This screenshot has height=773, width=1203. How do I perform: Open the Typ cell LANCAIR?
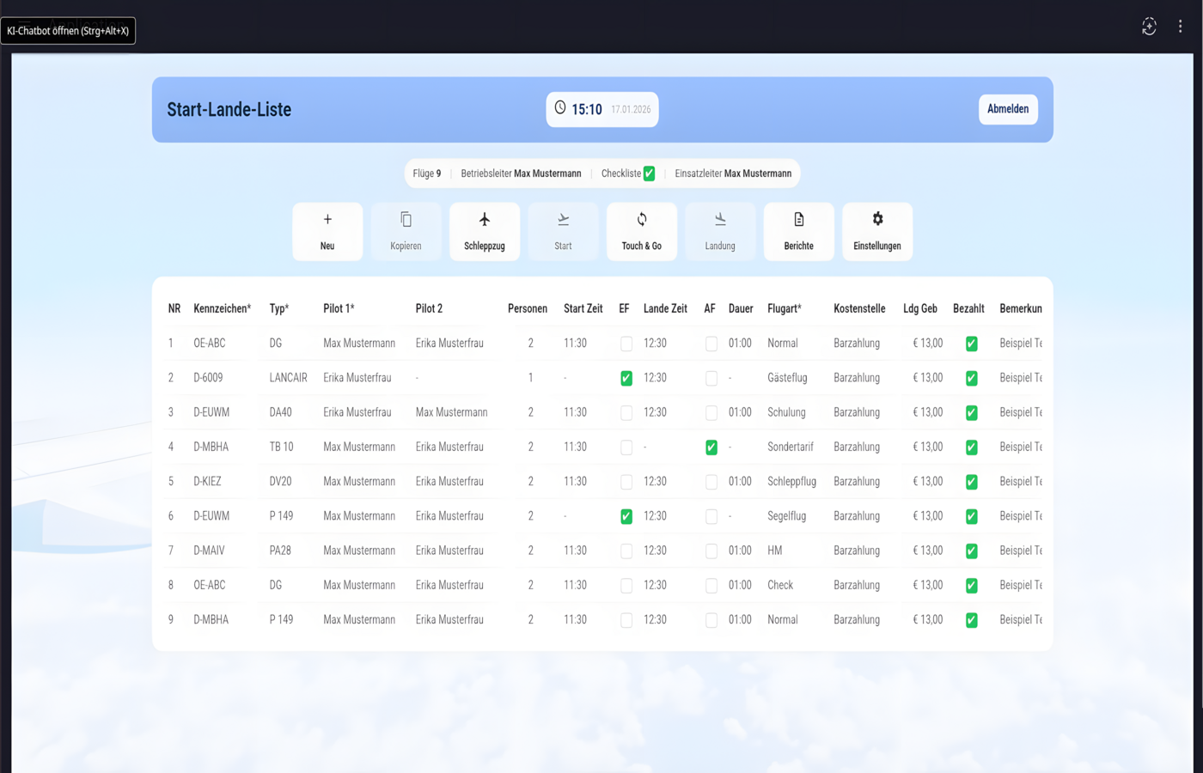click(x=288, y=378)
